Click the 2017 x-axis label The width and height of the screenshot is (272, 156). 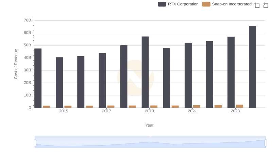pyautogui.click(x=106, y=111)
